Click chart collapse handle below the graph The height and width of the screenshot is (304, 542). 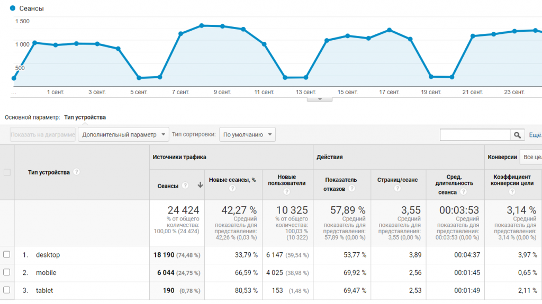tap(320, 98)
